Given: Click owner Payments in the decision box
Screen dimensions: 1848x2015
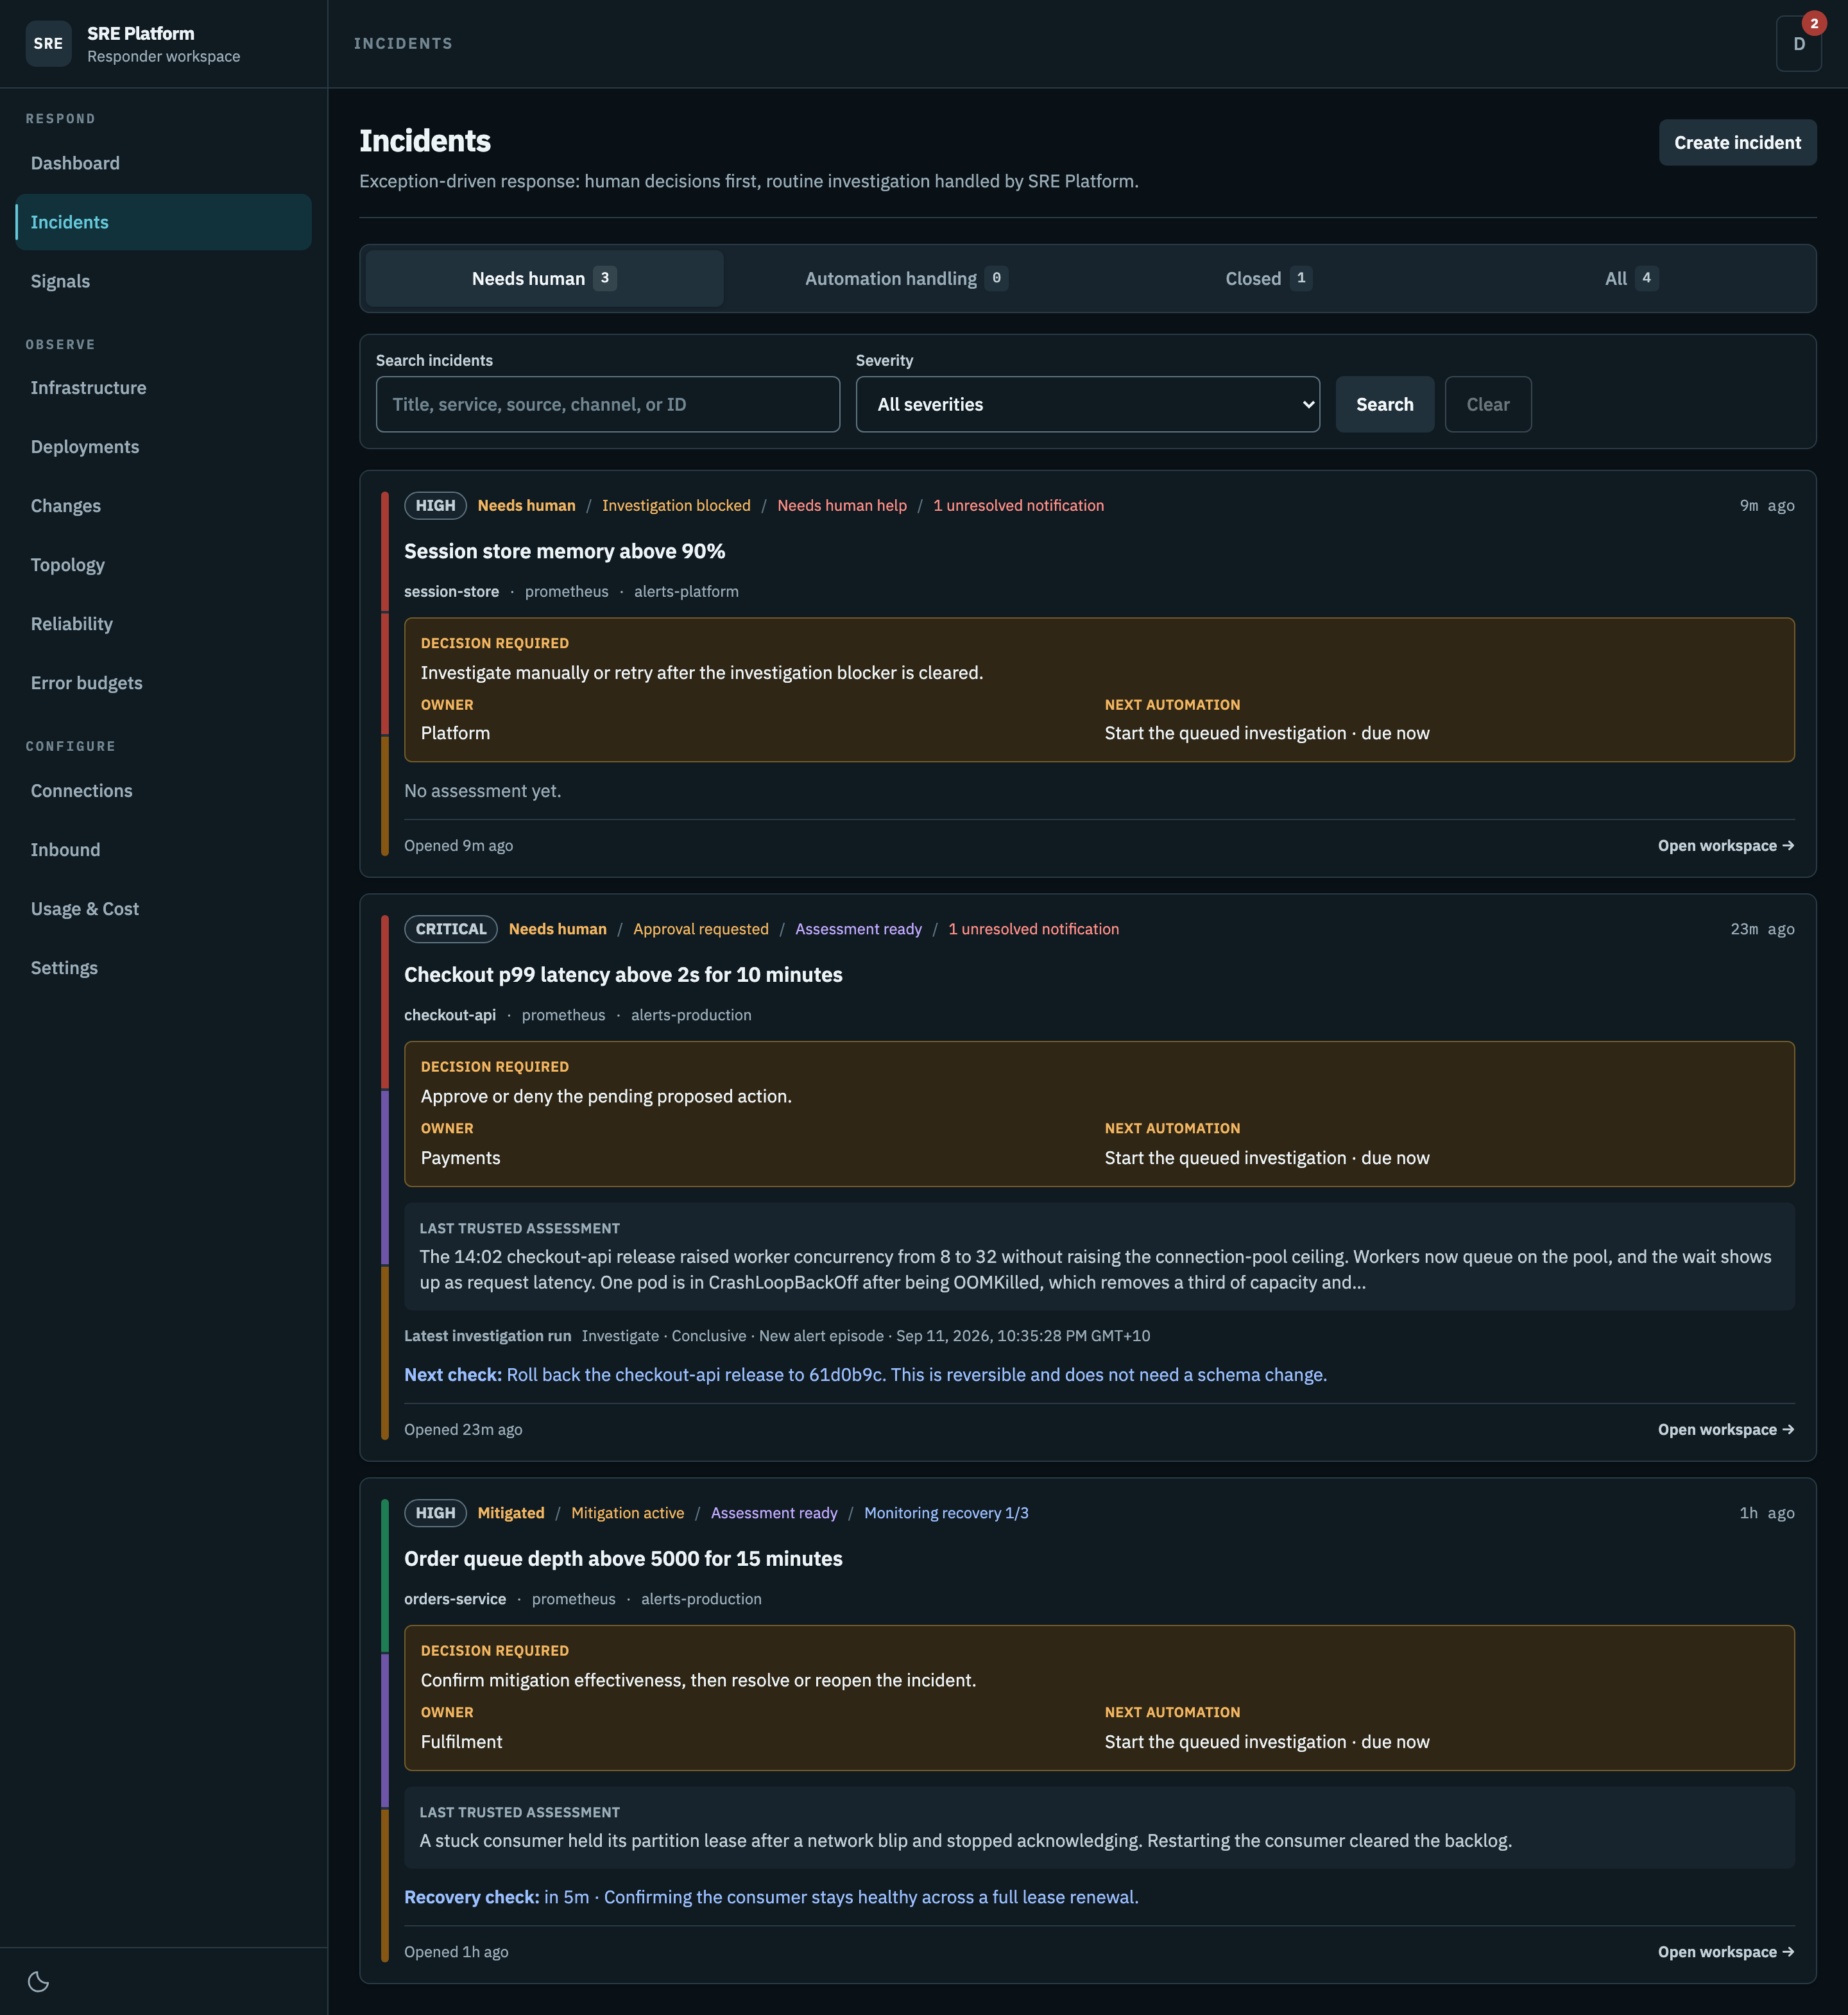Looking at the screenshot, I should pos(460,1158).
